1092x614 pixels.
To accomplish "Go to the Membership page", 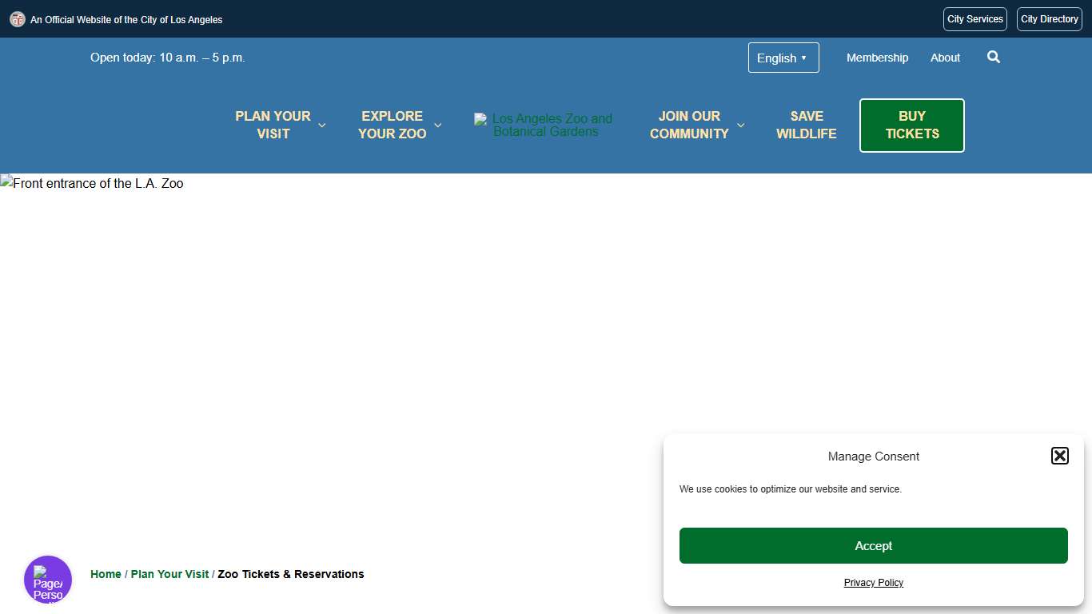I will click(877, 58).
